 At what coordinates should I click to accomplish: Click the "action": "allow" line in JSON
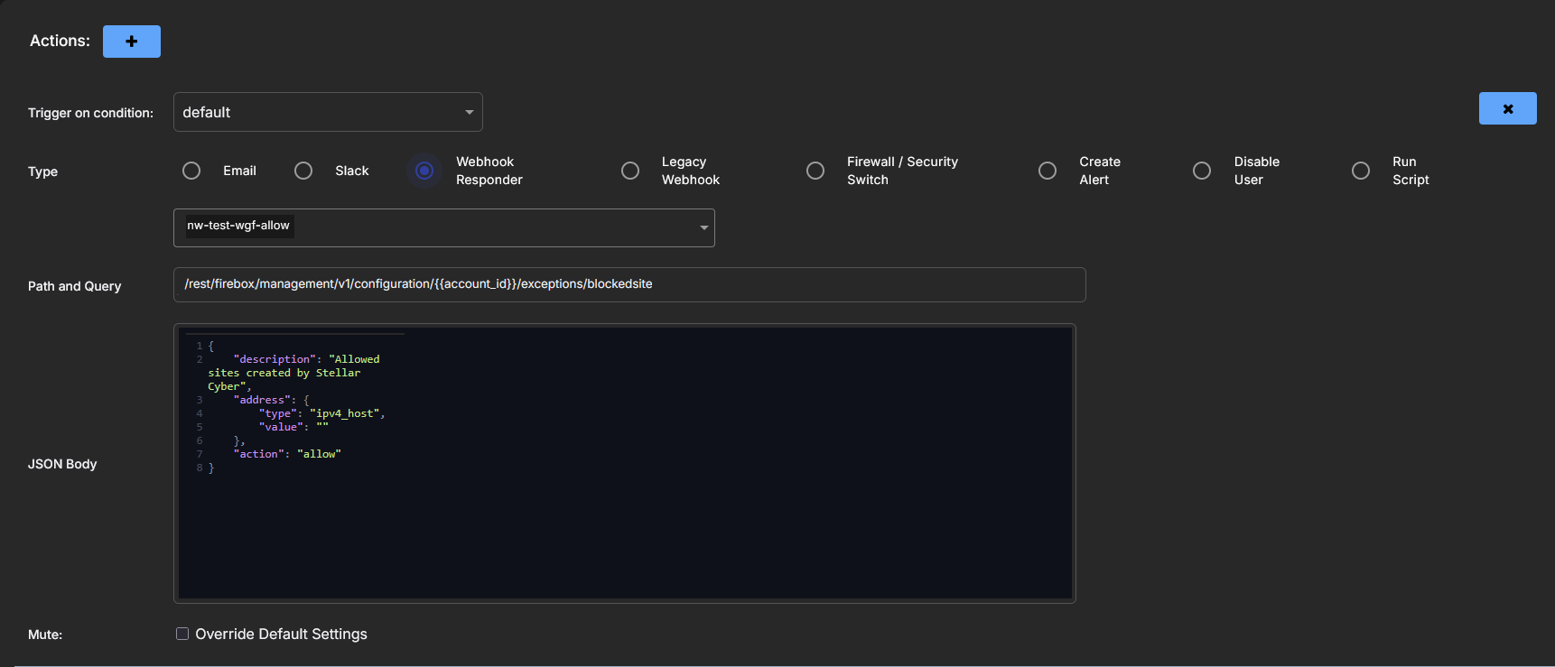[x=287, y=454]
